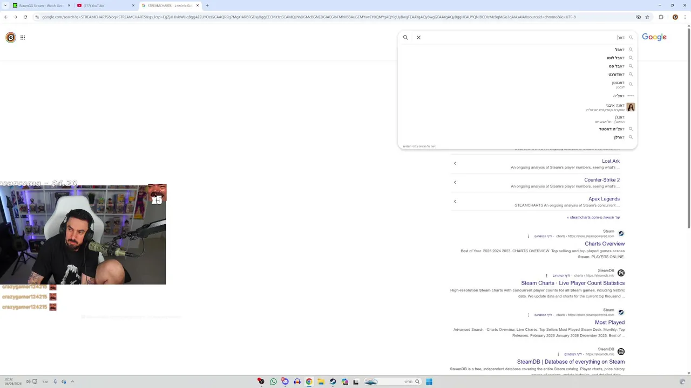This screenshot has height=388, width=691.
Task: Select the 'דאבל פס' suggestion
Action: (617, 66)
